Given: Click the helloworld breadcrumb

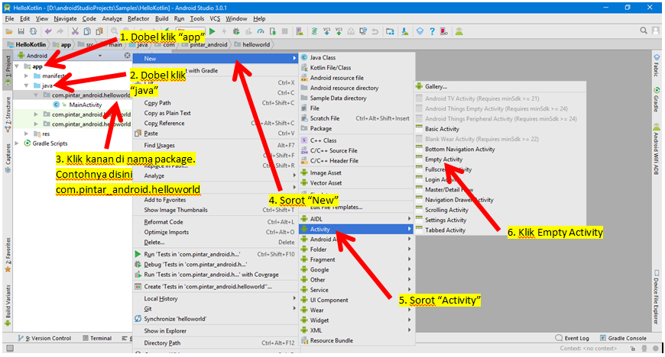Looking at the screenshot, I should (252, 44).
